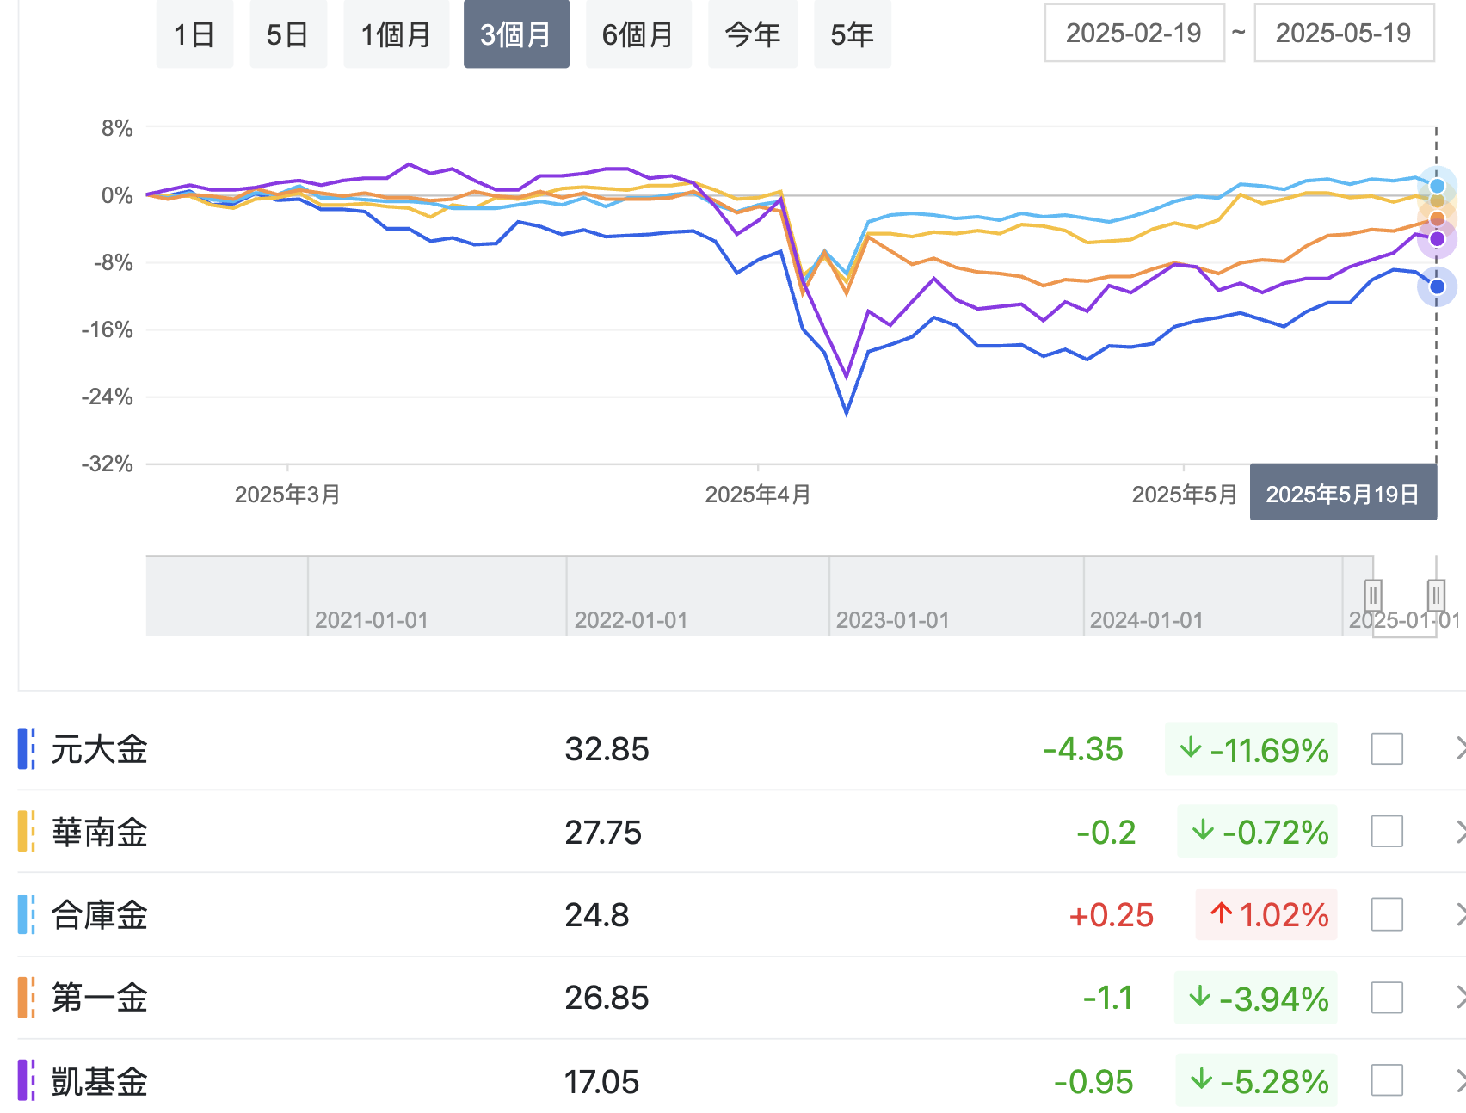Click the -0.72% change badge

point(1257,832)
